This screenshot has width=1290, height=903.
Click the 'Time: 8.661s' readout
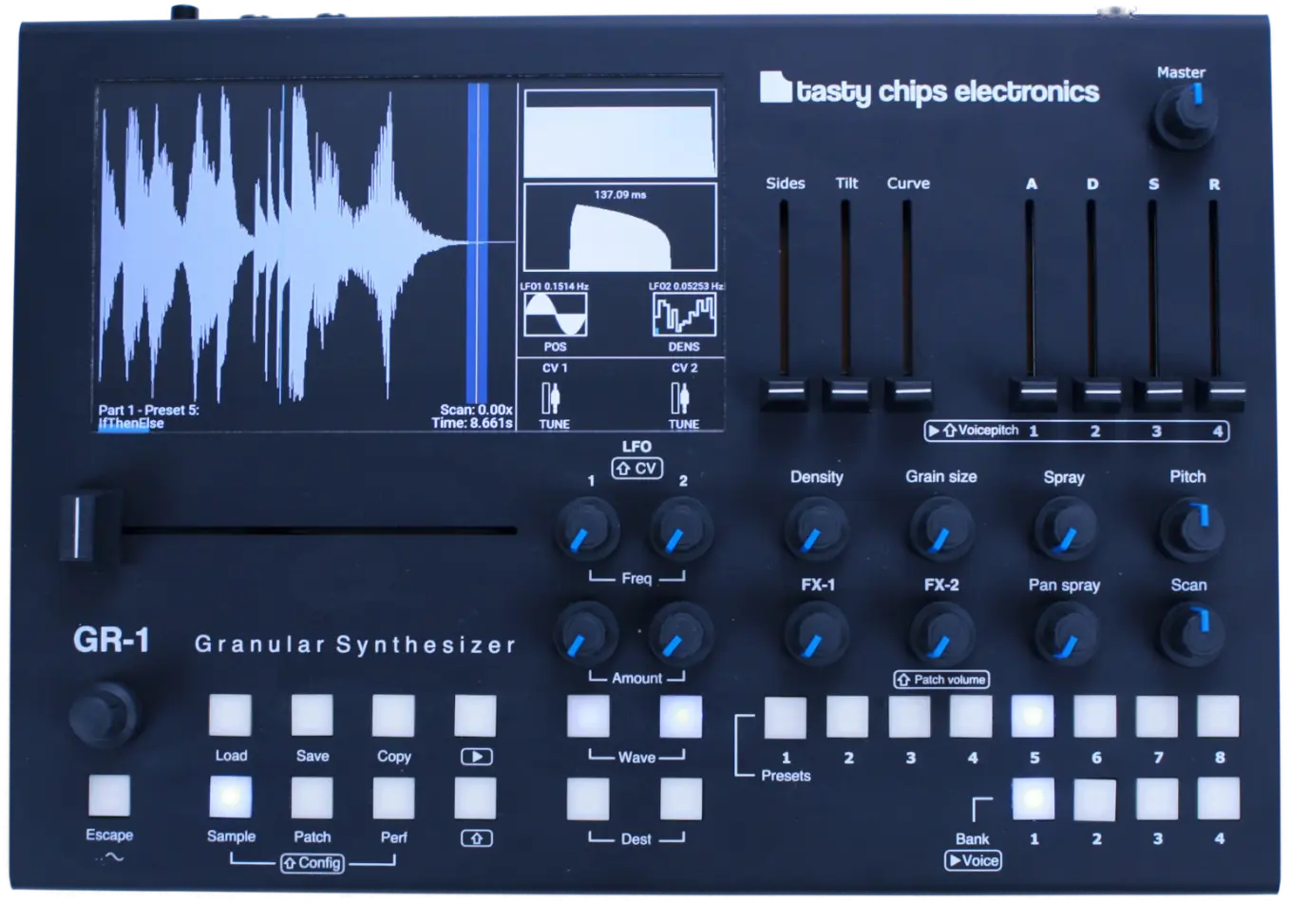tap(472, 423)
